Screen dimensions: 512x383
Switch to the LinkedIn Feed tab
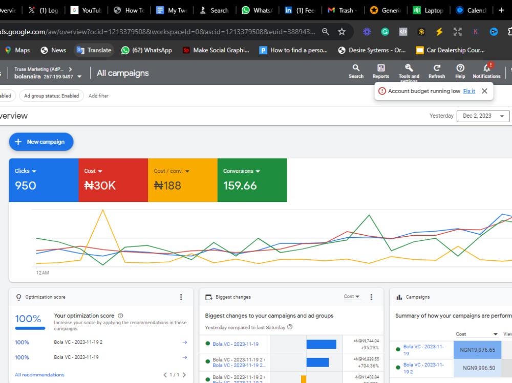pos(301,10)
